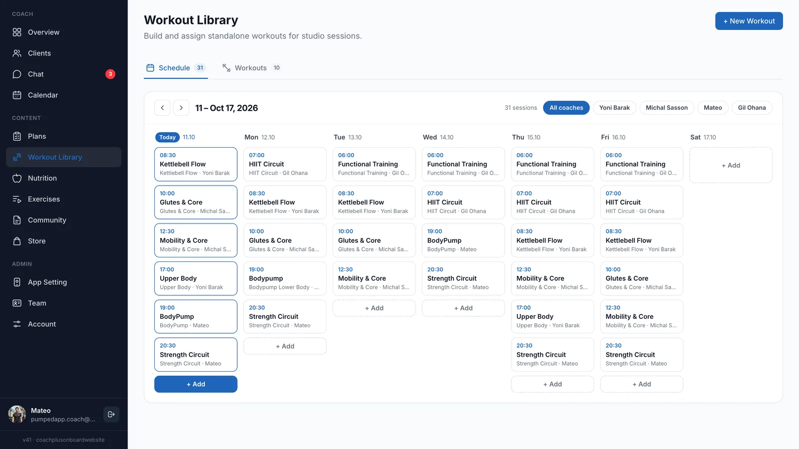Click the Workout Library dumbbell icon
This screenshot has width=799, height=449.
(x=17, y=157)
